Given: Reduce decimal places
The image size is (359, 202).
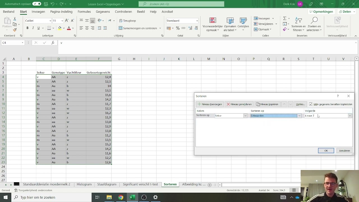Looking at the screenshot, I should point(196,28).
